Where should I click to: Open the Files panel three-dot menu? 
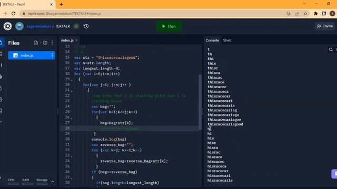coord(52,43)
